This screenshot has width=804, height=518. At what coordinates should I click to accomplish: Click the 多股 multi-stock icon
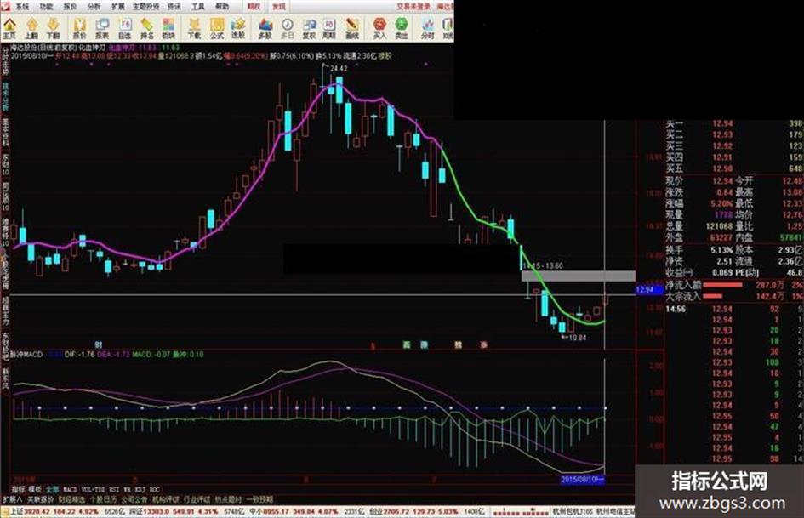point(265,28)
